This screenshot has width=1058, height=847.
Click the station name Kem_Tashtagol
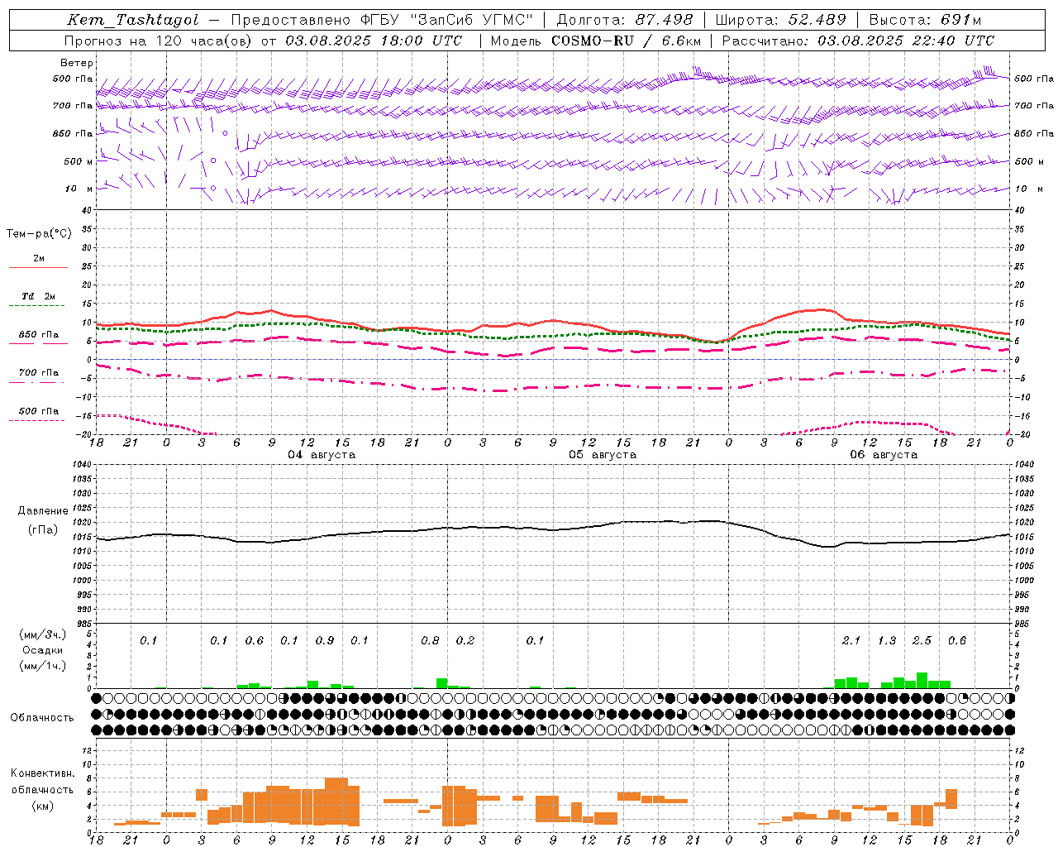(x=132, y=20)
